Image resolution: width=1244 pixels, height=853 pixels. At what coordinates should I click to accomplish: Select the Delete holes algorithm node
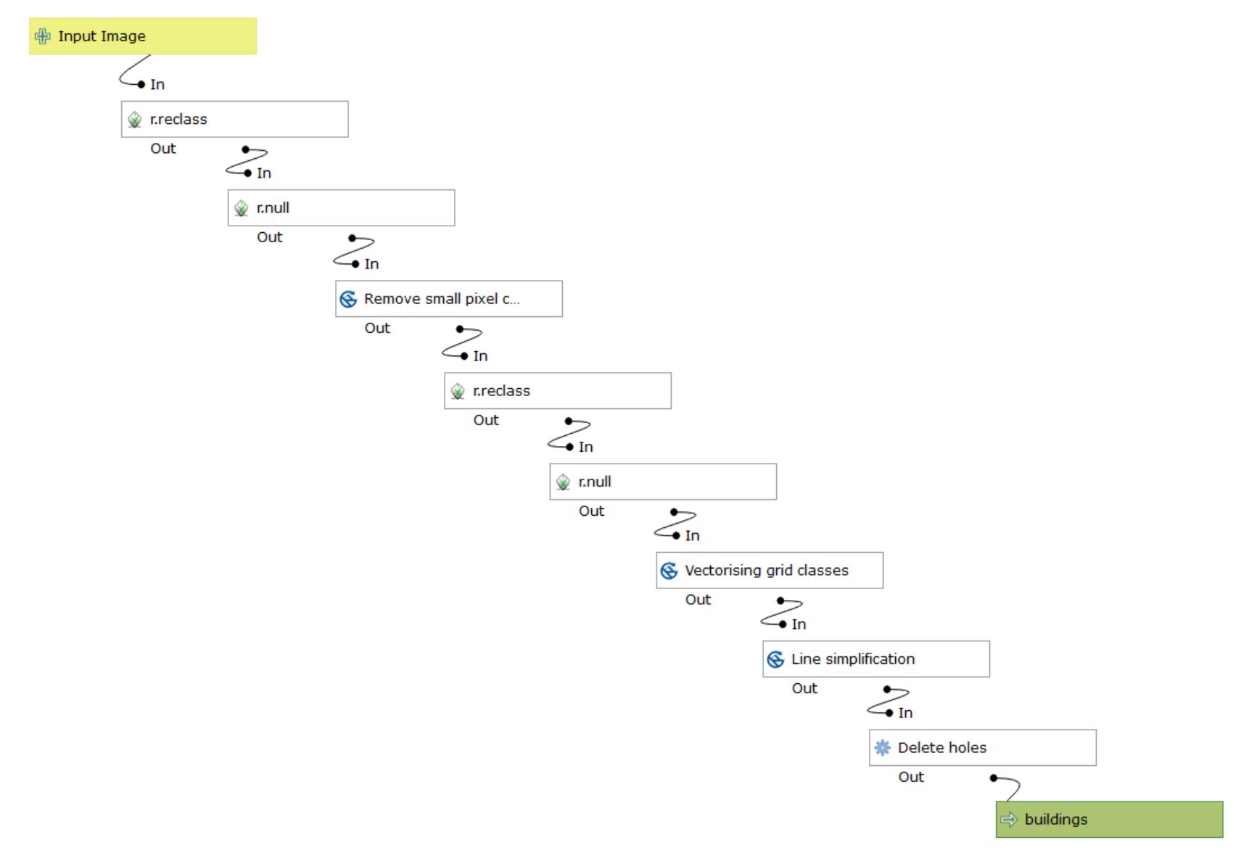tap(983, 748)
